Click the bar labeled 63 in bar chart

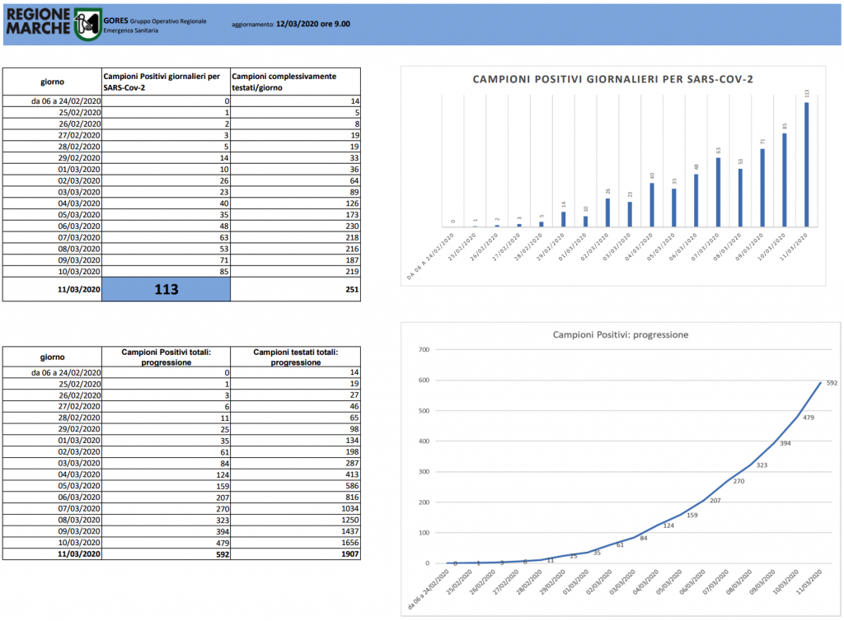point(718,192)
